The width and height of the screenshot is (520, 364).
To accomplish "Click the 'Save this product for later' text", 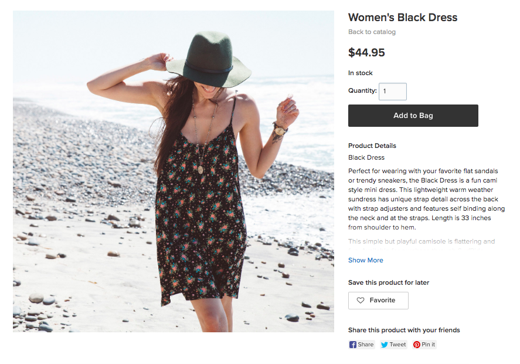I will (388, 282).
